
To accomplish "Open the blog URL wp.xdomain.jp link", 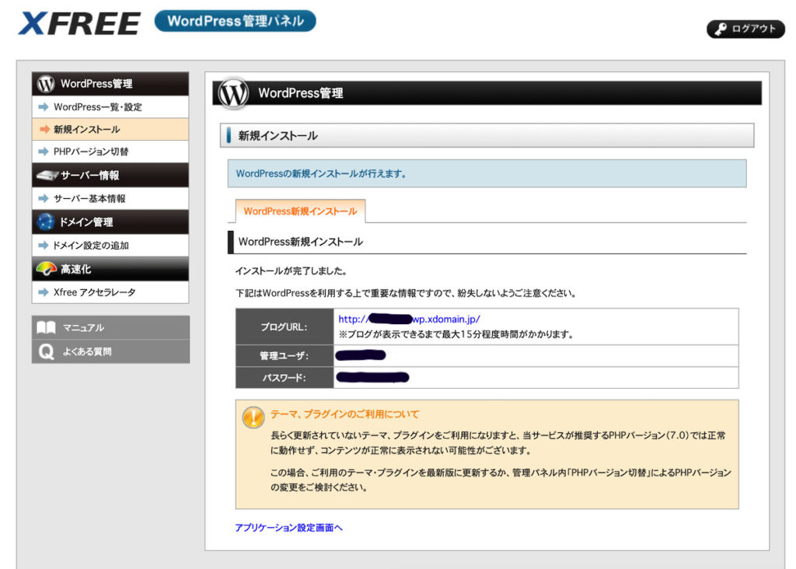I will (409, 319).
